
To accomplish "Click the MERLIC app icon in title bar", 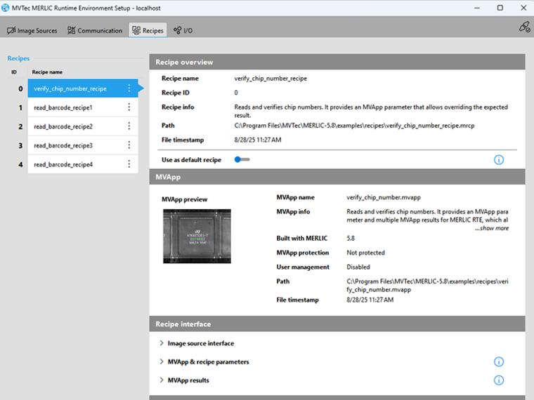I will pos(5,8).
